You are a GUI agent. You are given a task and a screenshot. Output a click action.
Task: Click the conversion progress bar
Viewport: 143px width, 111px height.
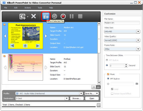(49, 107)
